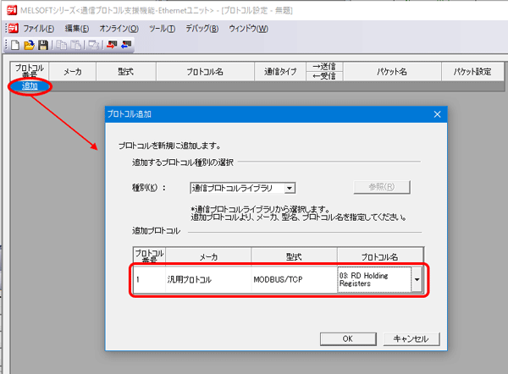Click the Save floppy disk icon
Screen dimensions: 508x374
(43, 45)
